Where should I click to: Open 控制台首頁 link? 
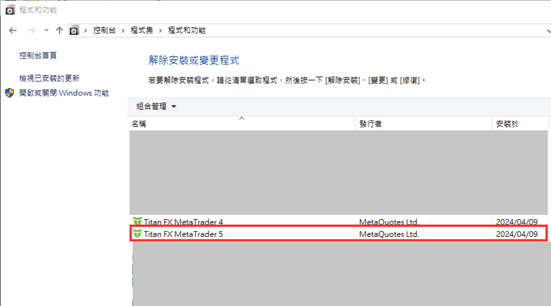click(38, 56)
